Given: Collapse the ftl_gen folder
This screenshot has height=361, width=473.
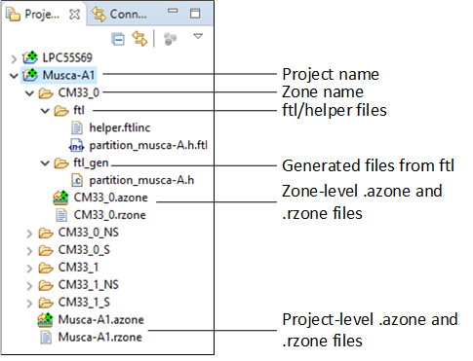Looking at the screenshot, I should coord(45,163).
